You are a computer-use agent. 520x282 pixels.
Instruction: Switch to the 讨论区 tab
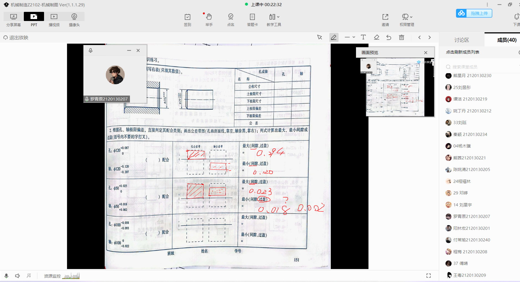462,40
